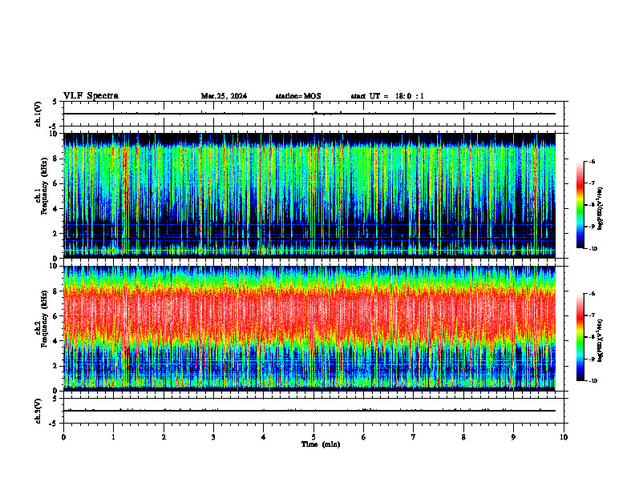
Task: Click time axis tick label "6" below plots
Action: pos(363,437)
